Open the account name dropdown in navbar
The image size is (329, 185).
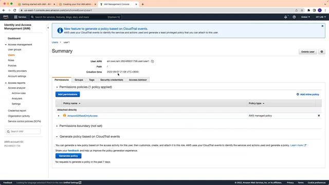pyautogui.click(x=321, y=17)
